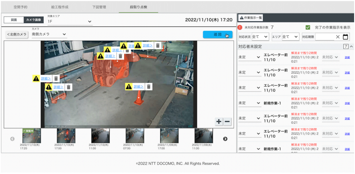
Task: Click warning triangle on top orange barrier marker
Action: 138,45
